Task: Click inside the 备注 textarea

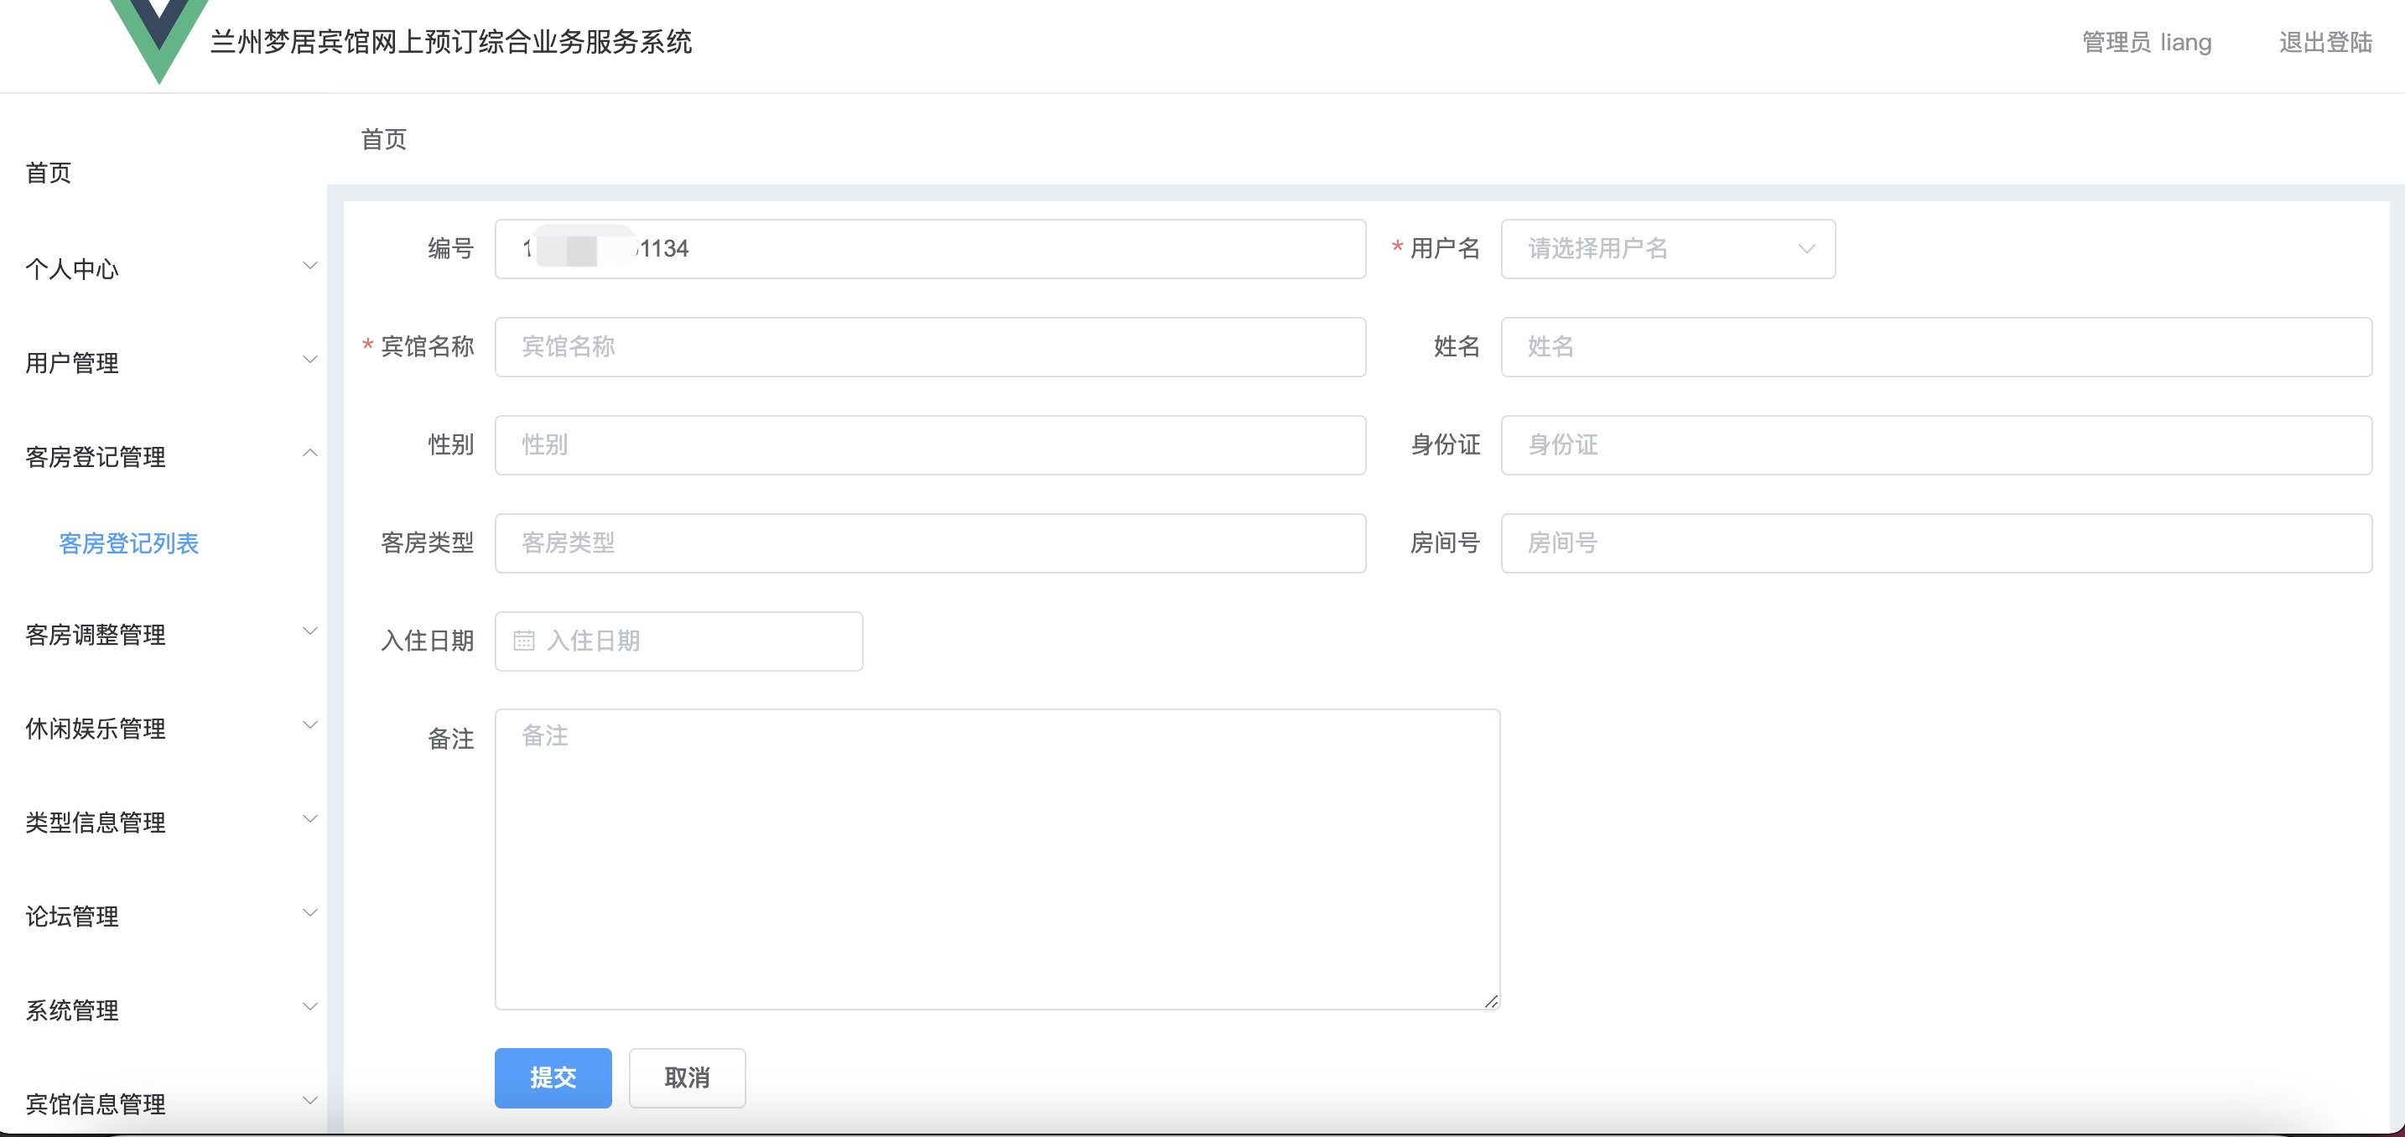Action: (997, 859)
